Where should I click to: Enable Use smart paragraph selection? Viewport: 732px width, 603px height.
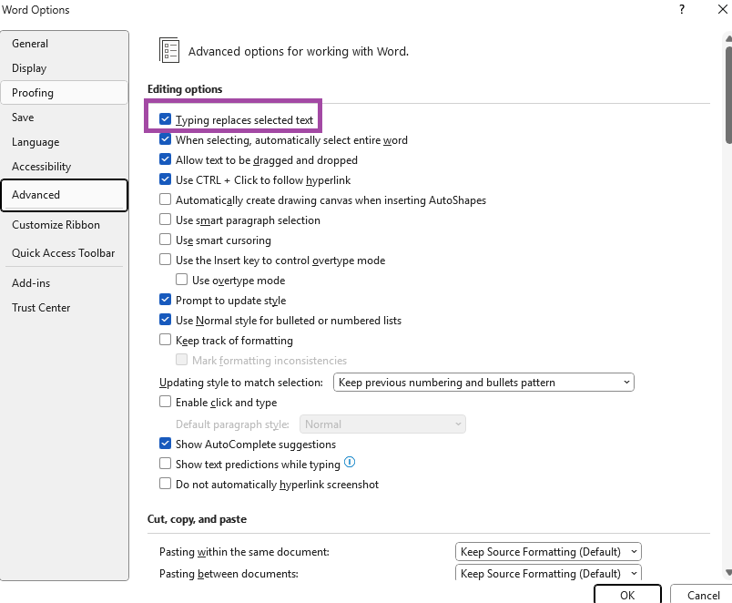[x=166, y=220]
